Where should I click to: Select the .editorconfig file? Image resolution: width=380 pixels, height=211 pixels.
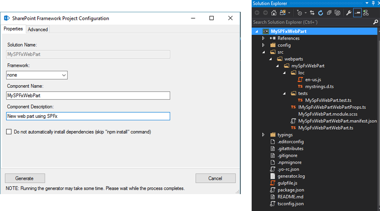pyautogui.click(x=290, y=142)
